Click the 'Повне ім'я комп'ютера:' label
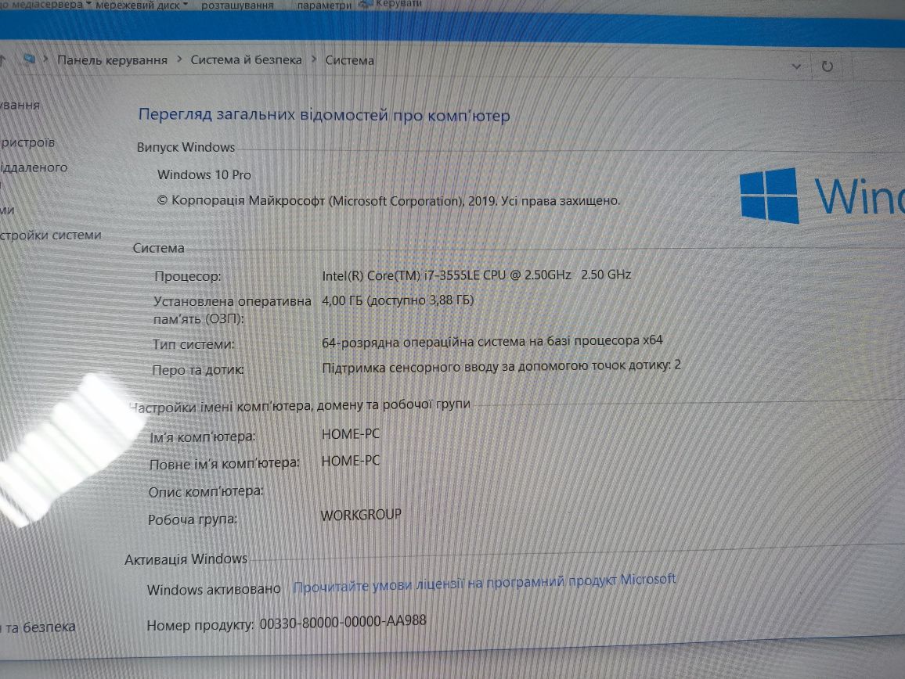This screenshot has width=905, height=679. 225,463
